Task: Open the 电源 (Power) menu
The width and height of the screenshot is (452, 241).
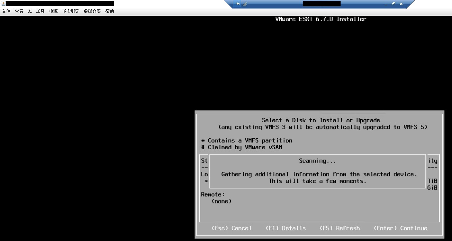Action: [53, 11]
